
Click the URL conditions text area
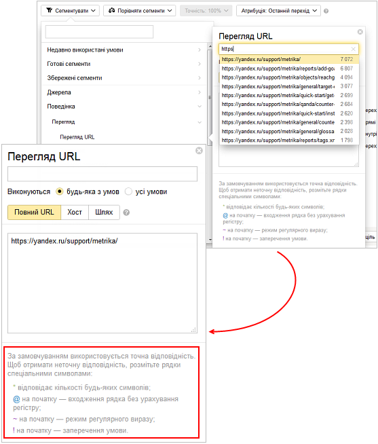[x=102, y=283]
